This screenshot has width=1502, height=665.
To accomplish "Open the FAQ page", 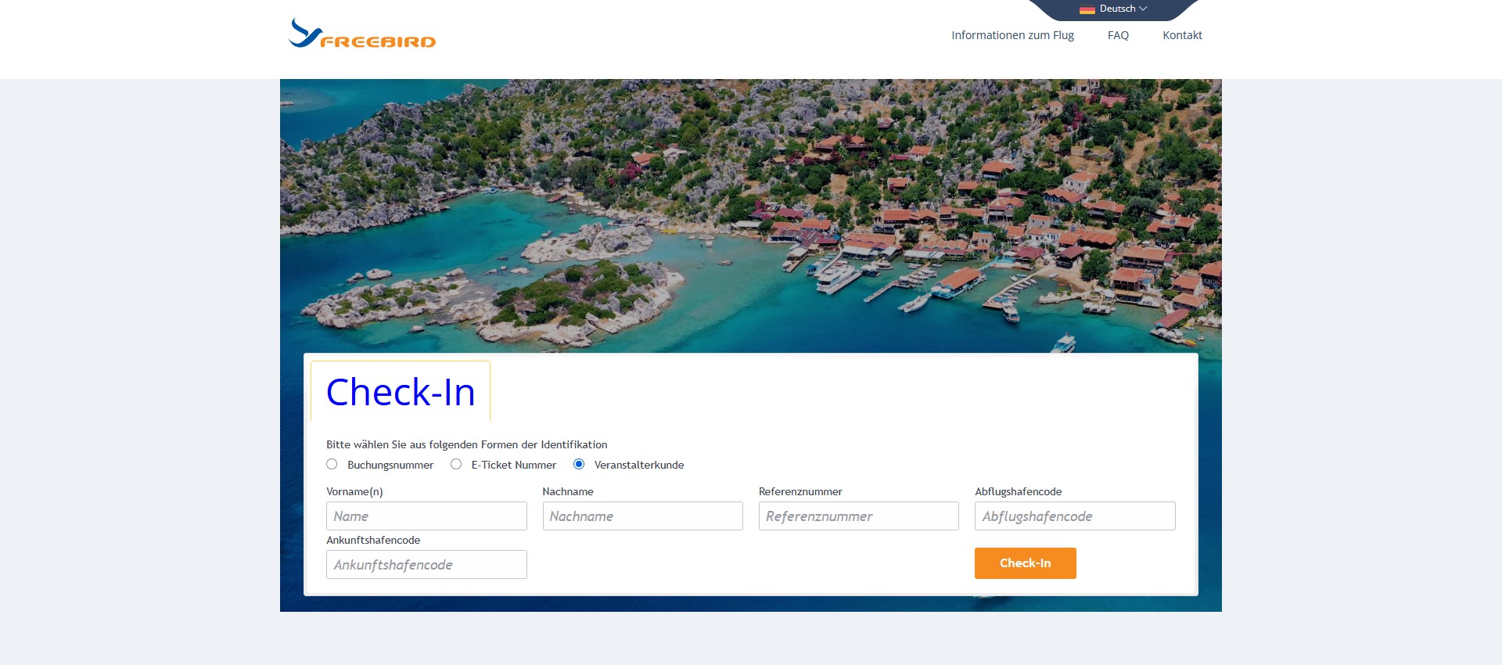I will coord(1118,35).
